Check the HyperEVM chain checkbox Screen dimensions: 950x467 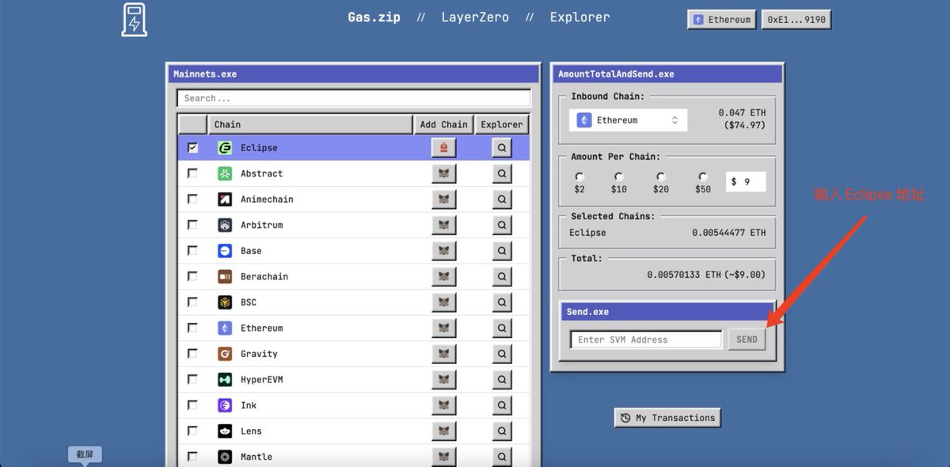point(192,379)
